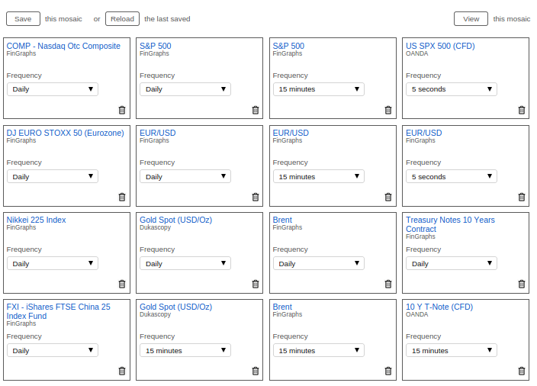537x386 pixels.
Task: Delete the Brent Daily tile
Action: tap(388, 284)
